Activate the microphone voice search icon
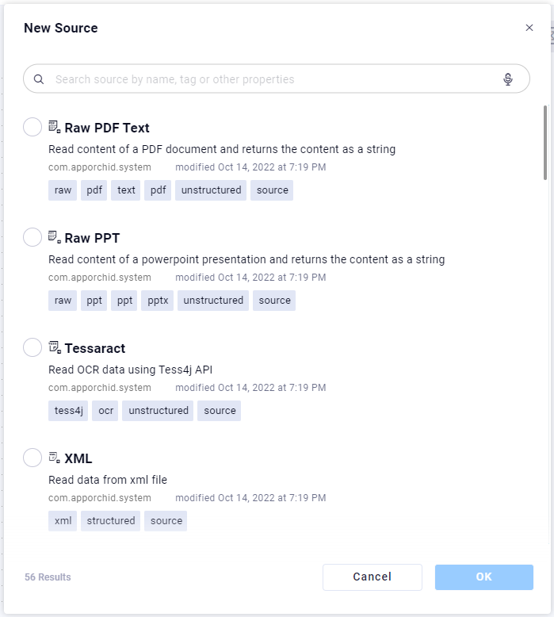This screenshot has width=554, height=617. (x=508, y=79)
